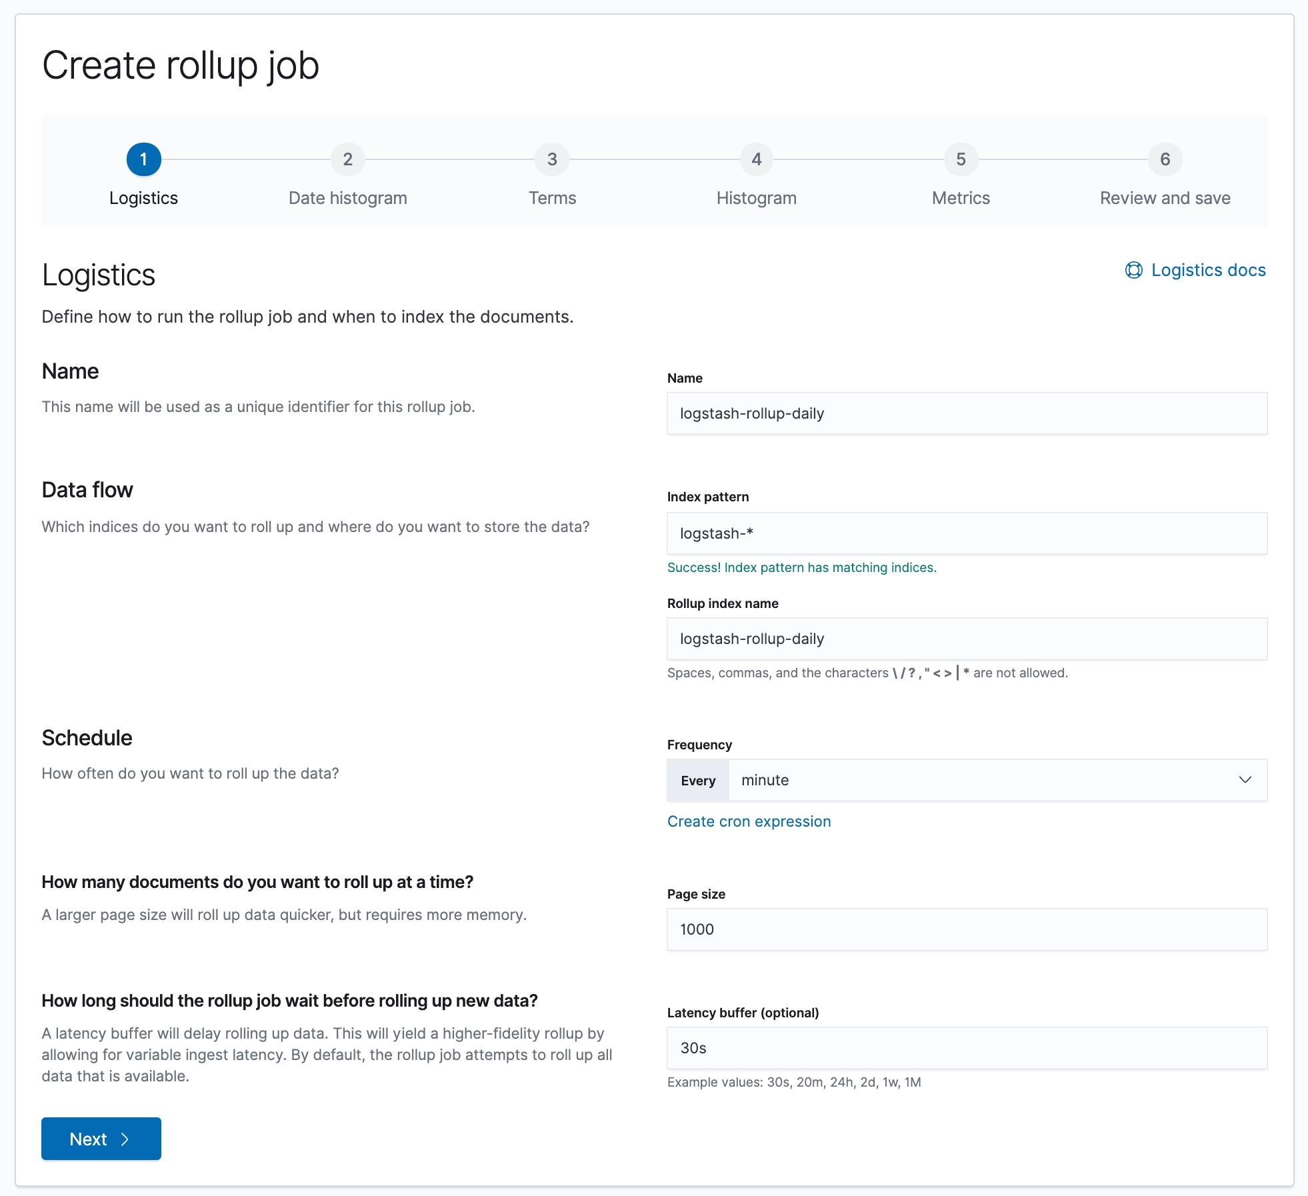This screenshot has width=1308, height=1196.
Task: Click the arrow icon in the Next button
Action: (125, 1139)
